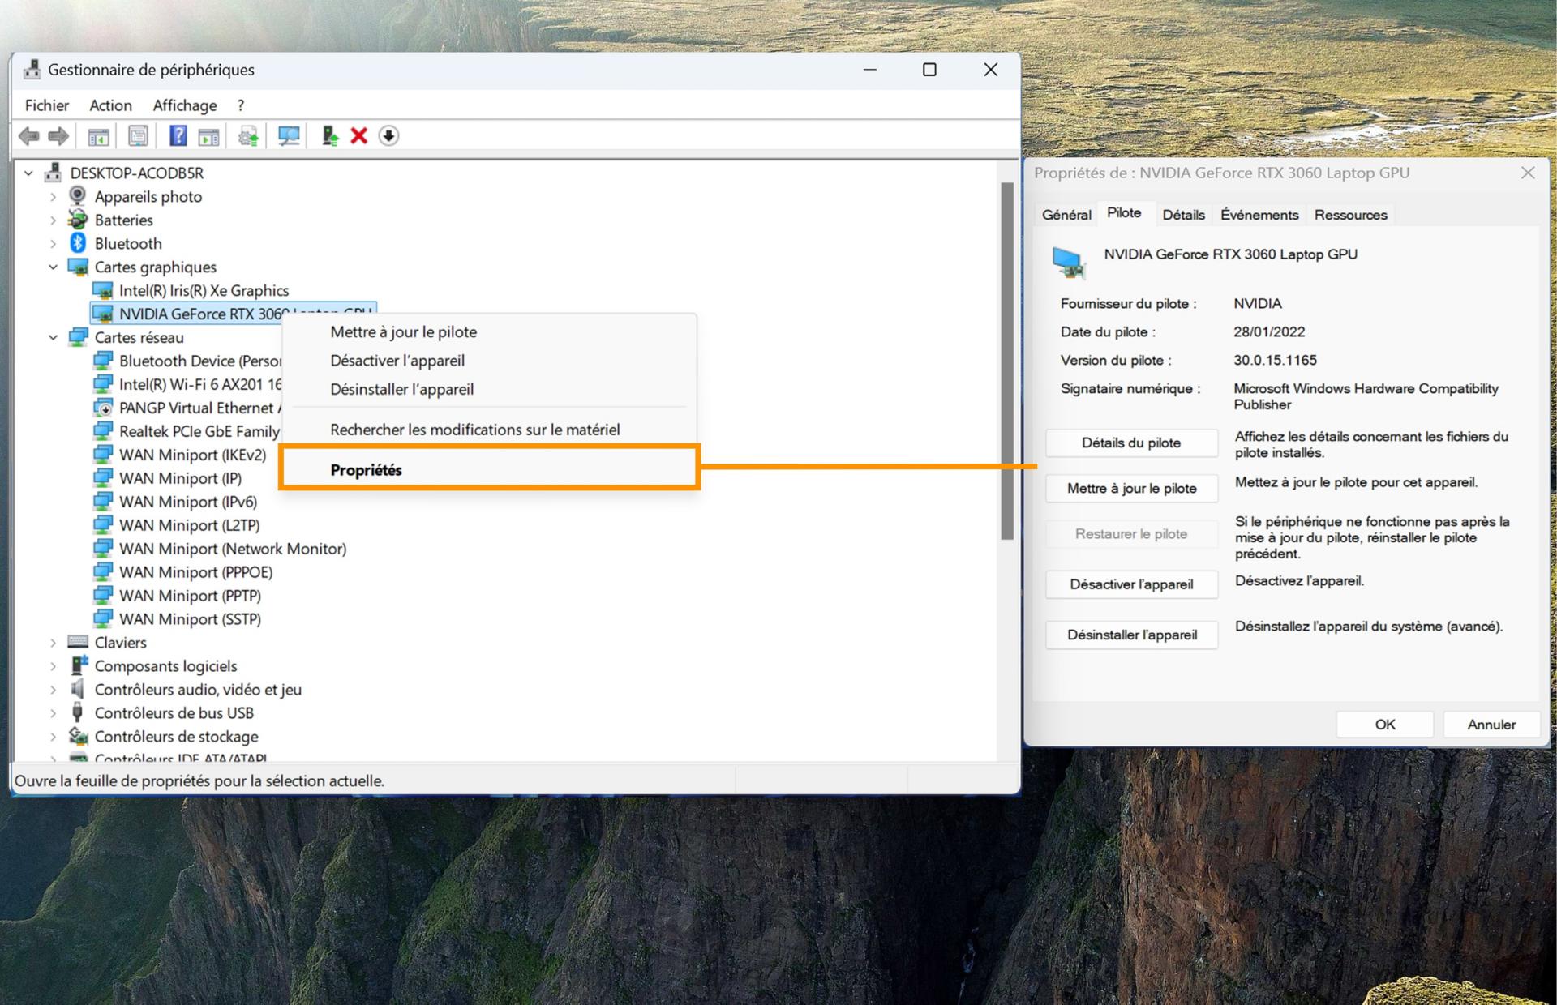Click the update driver icon with green arrow
Viewport: 1557px width, 1005px height.
coord(329,136)
